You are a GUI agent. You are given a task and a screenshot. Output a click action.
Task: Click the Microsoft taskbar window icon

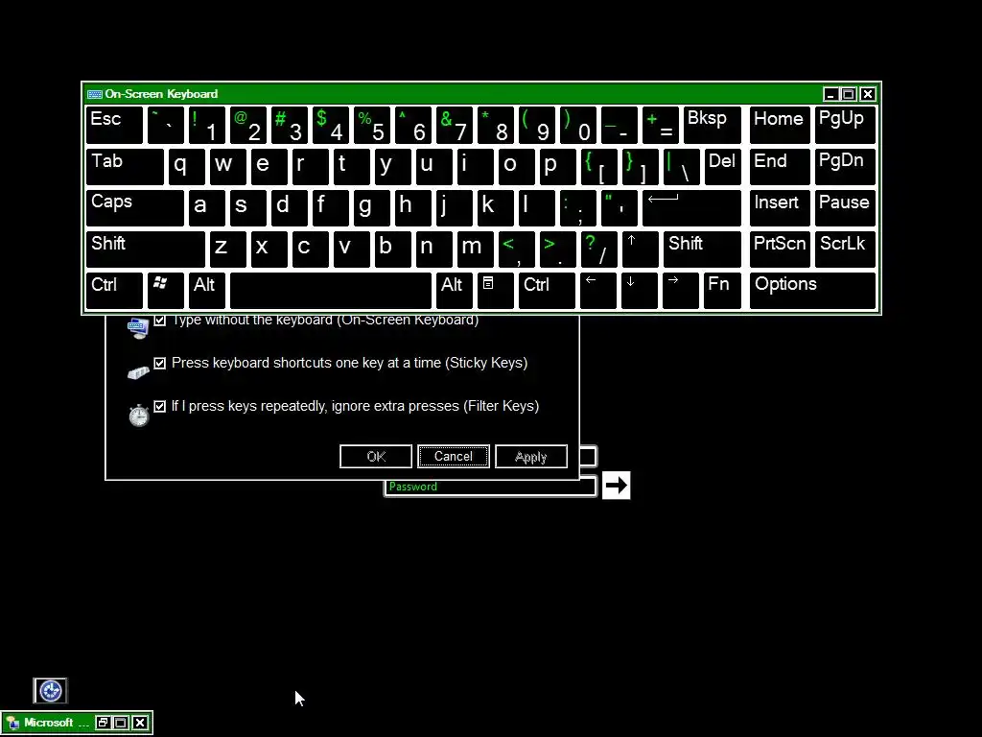tap(13, 723)
